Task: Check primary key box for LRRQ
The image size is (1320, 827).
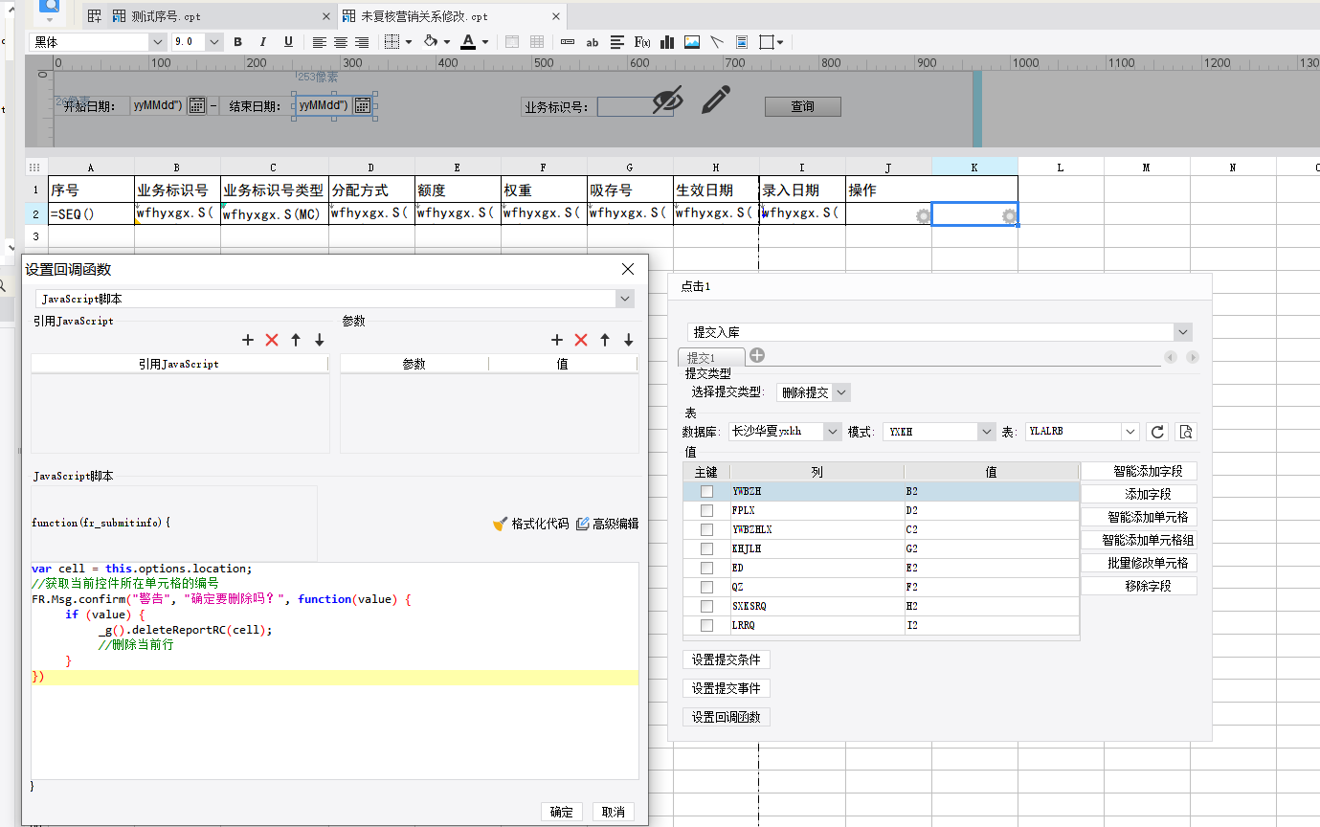Action: pyautogui.click(x=706, y=625)
